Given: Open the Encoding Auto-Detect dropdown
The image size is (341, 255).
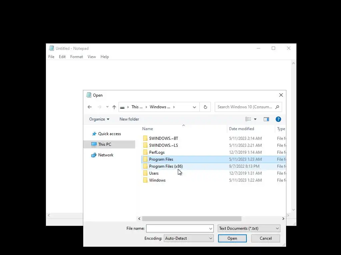Looking at the screenshot, I should pos(189,238).
